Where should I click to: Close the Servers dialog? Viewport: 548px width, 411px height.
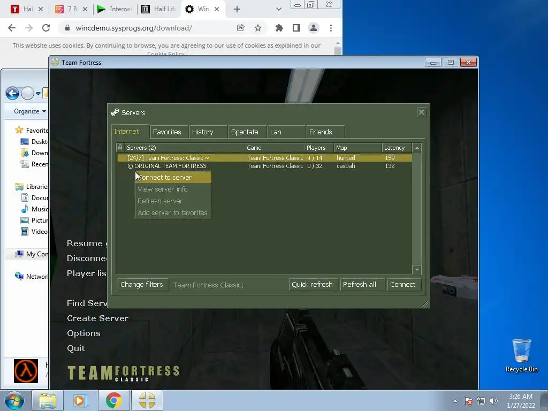click(421, 112)
